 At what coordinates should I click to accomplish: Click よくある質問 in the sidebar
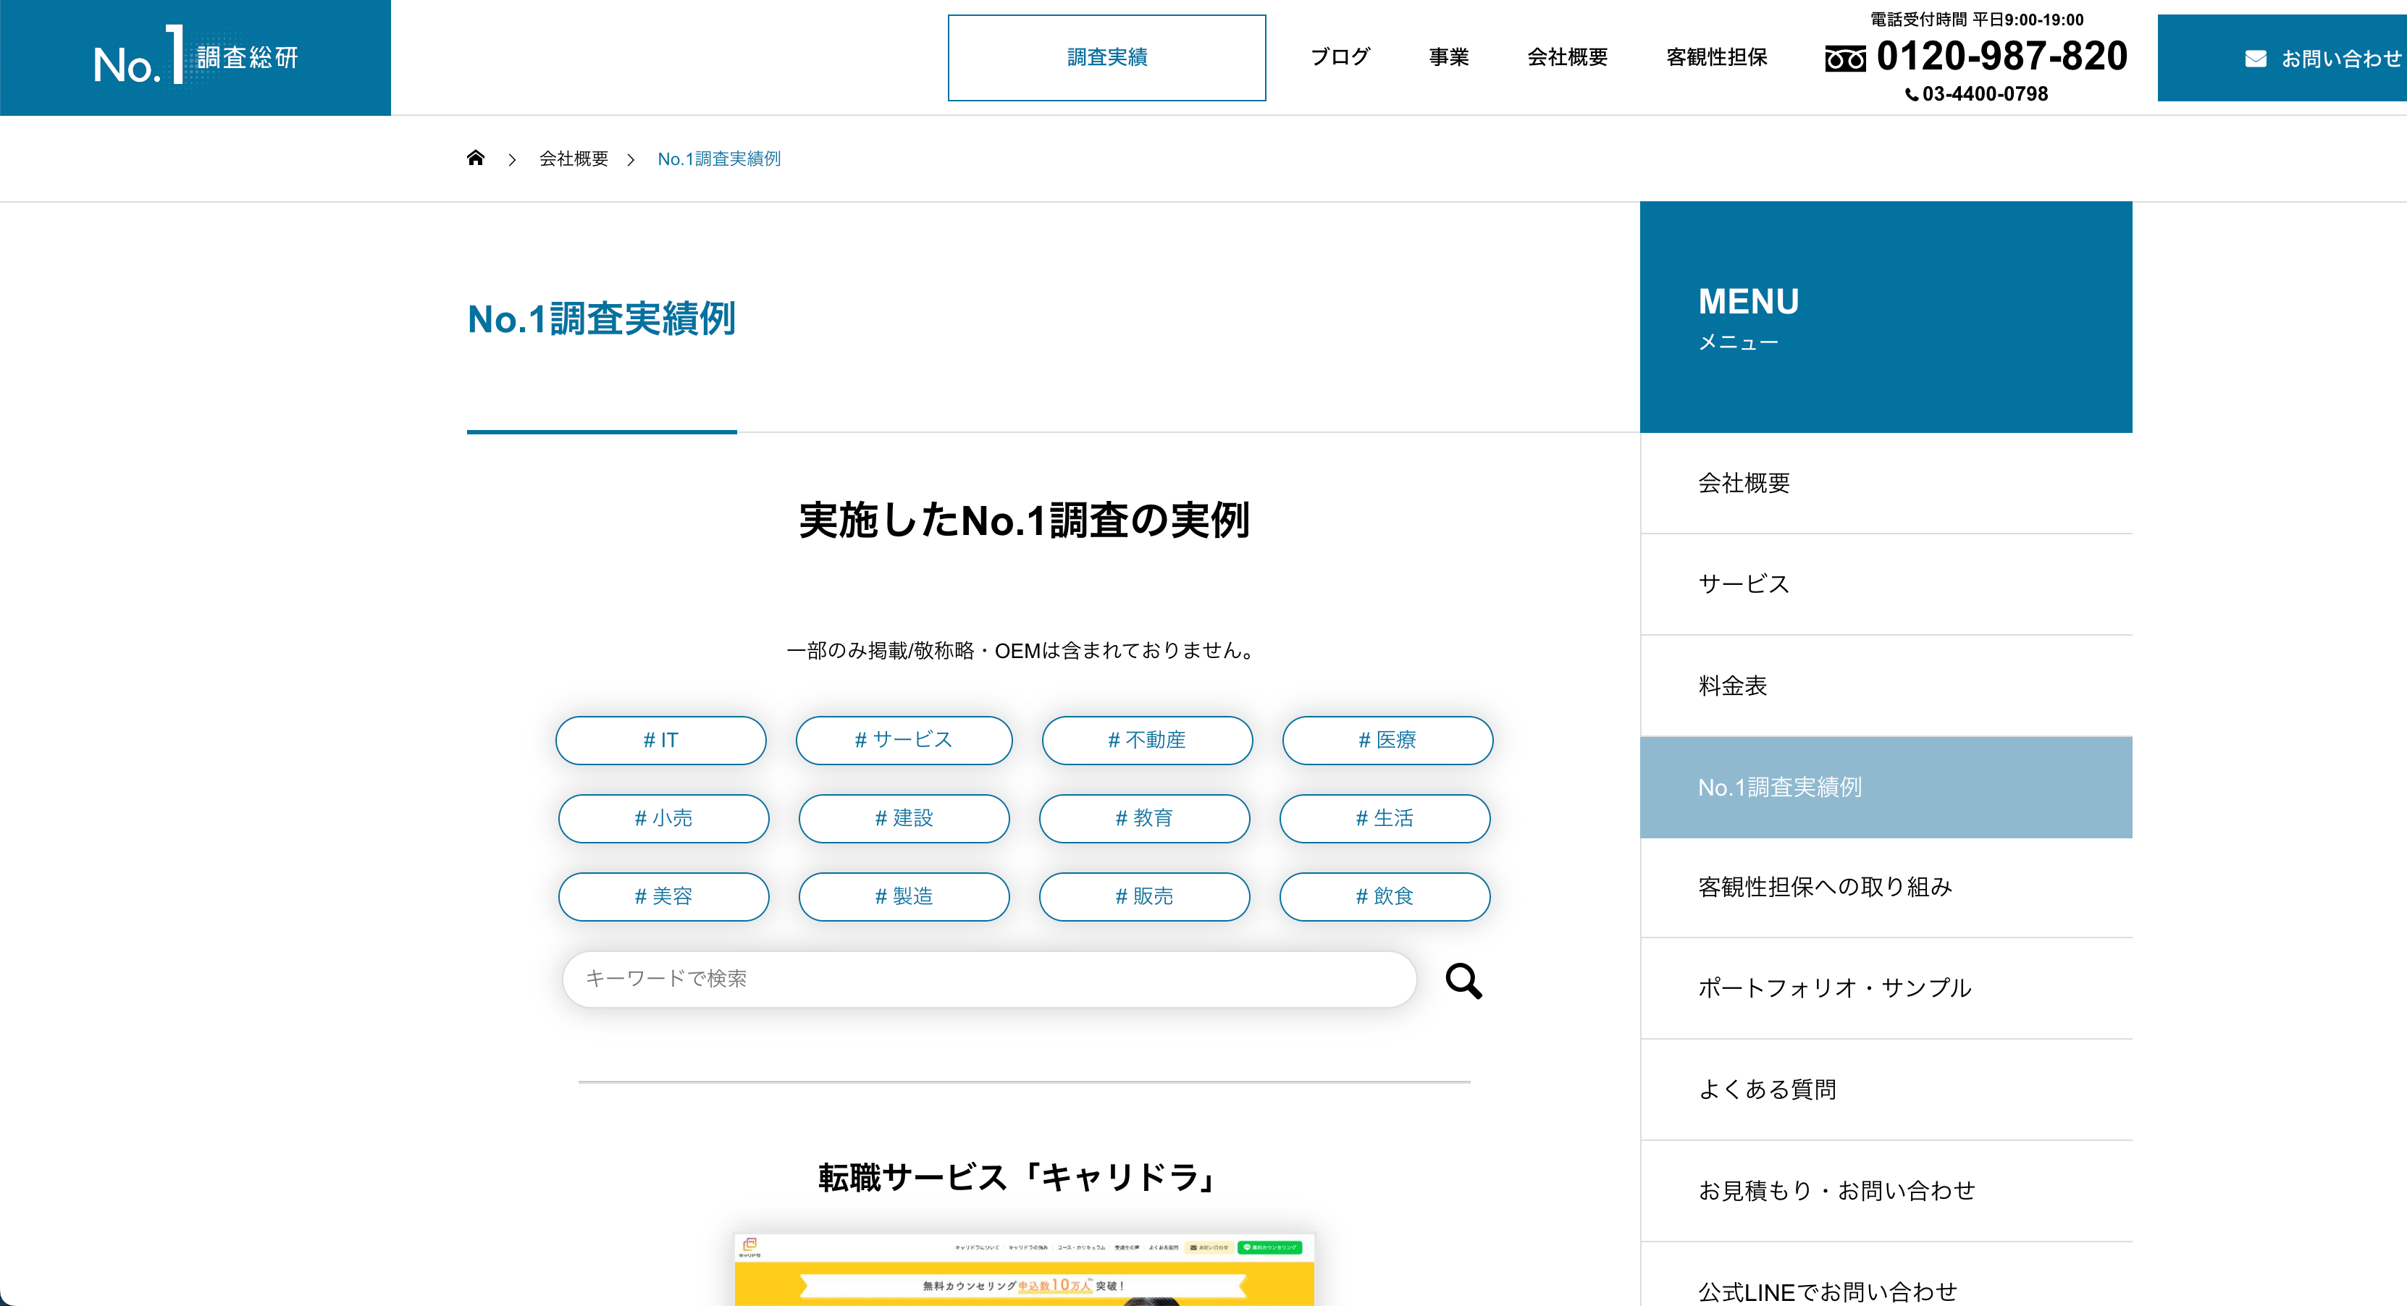1766,1090
